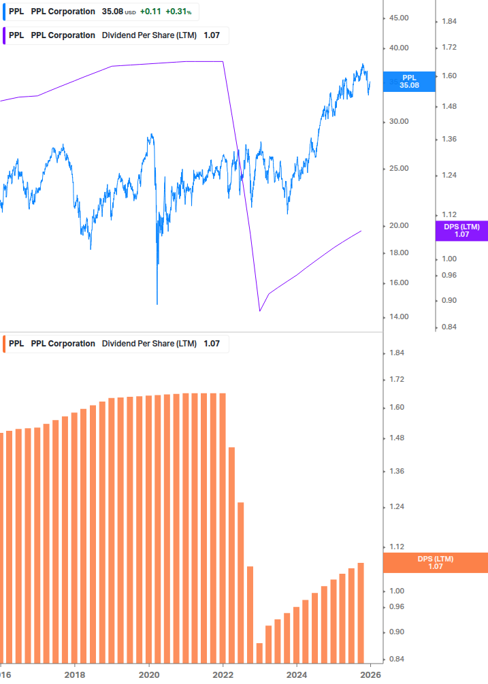Image resolution: width=488 pixels, height=684 pixels.
Task: Click the 2018 year label on time axis
Action: [x=75, y=675]
